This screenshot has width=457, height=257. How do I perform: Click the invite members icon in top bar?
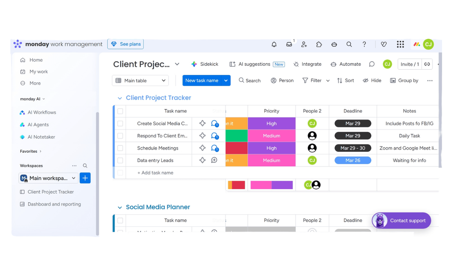tap(304, 44)
